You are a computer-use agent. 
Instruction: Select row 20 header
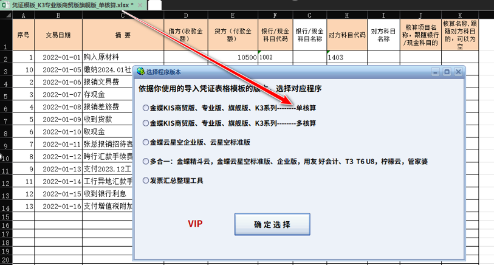[6, 260]
